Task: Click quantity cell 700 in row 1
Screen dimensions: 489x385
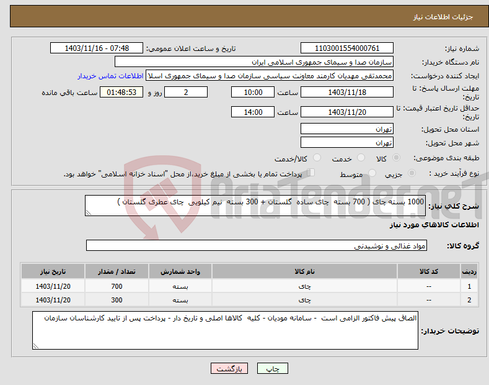Action: pos(117,286)
